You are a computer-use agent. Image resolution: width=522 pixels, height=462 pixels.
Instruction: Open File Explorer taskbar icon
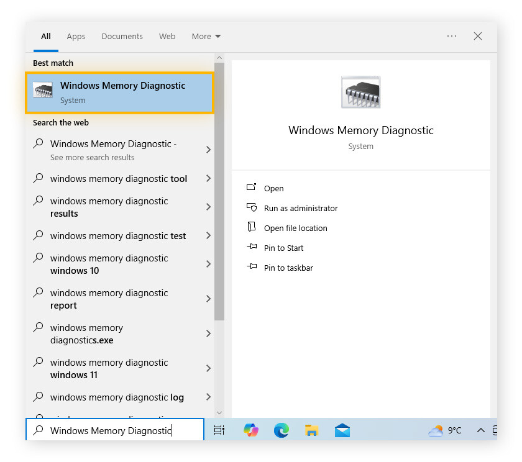(x=311, y=430)
